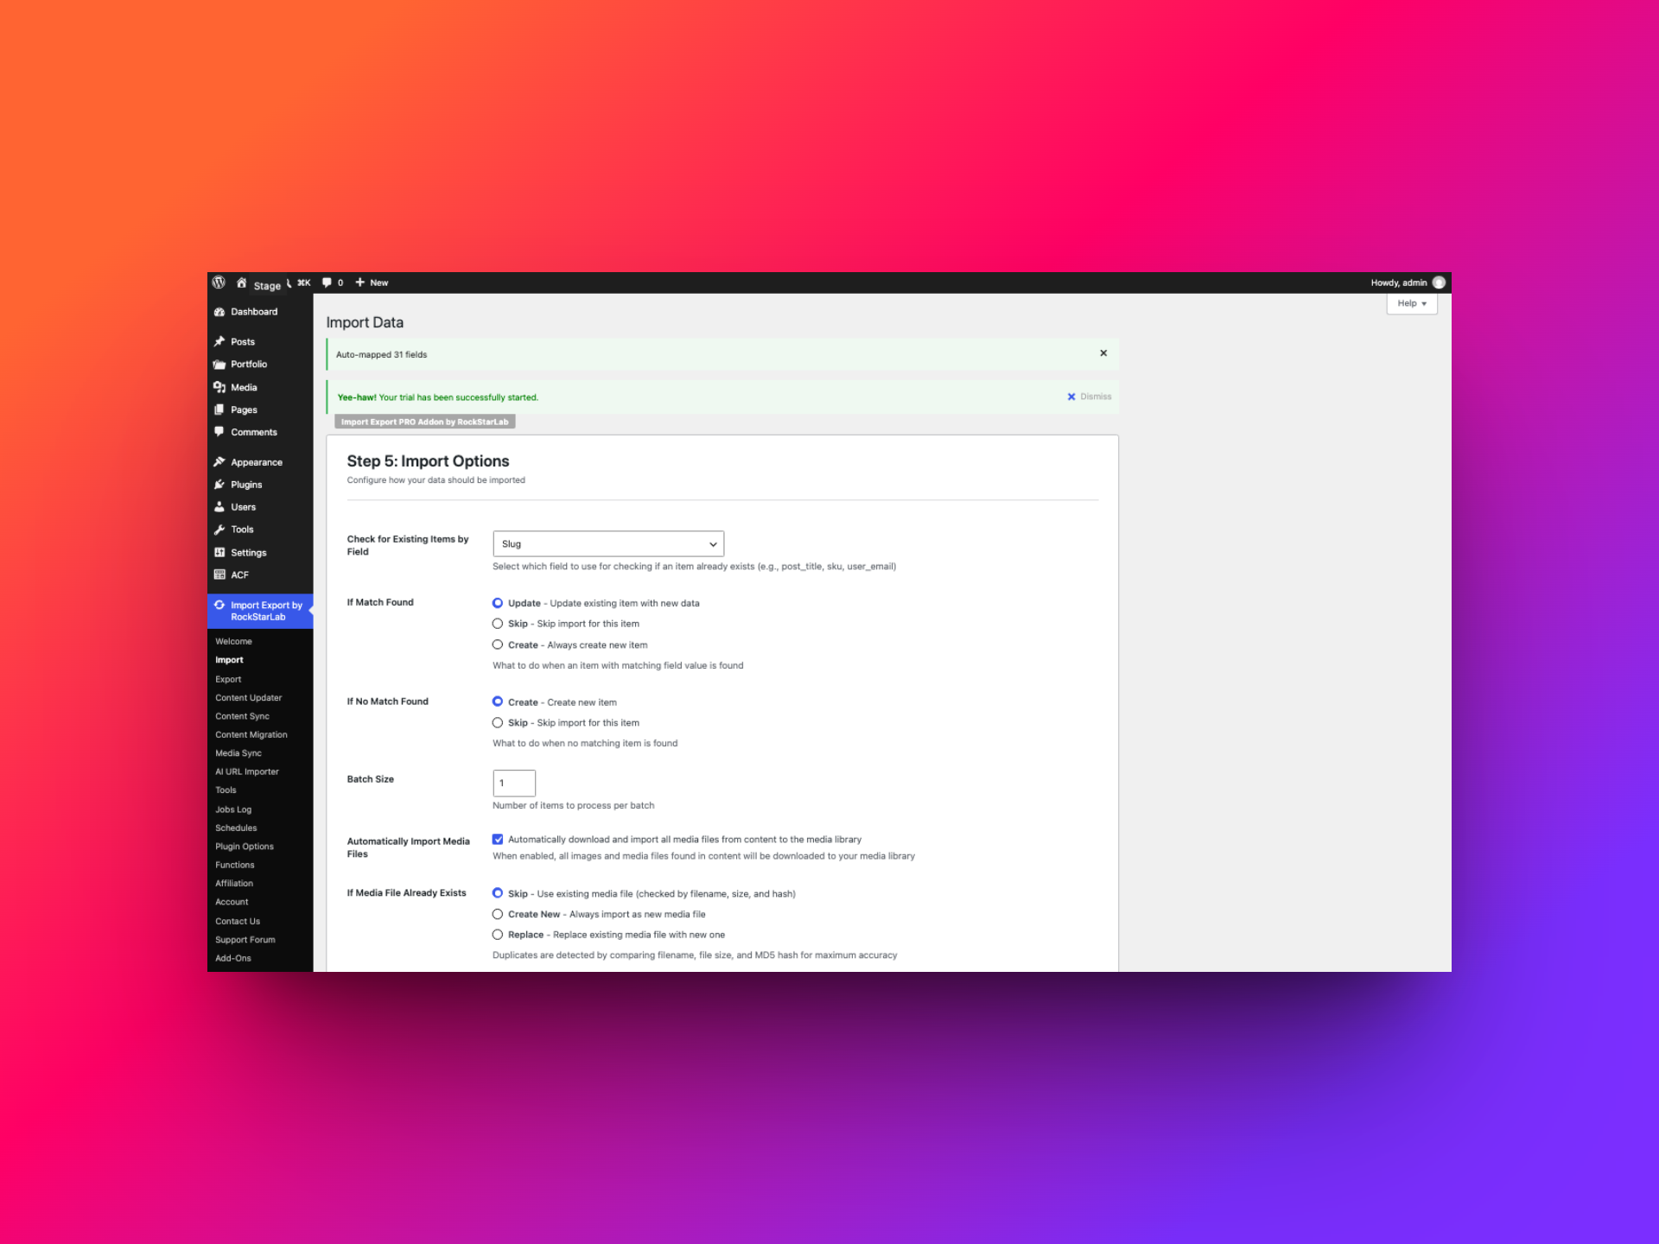1659x1244 pixels.
Task: Select Replace existing media file radio
Action: click(x=498, y=935)
